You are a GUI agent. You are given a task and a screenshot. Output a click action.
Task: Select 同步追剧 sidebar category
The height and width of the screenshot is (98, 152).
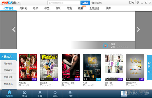tap(8, 63)
